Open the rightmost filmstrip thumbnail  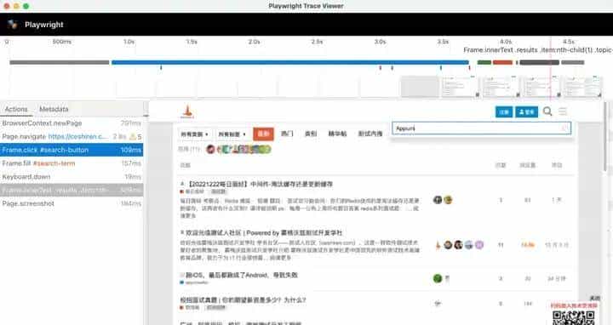(582, 86)
